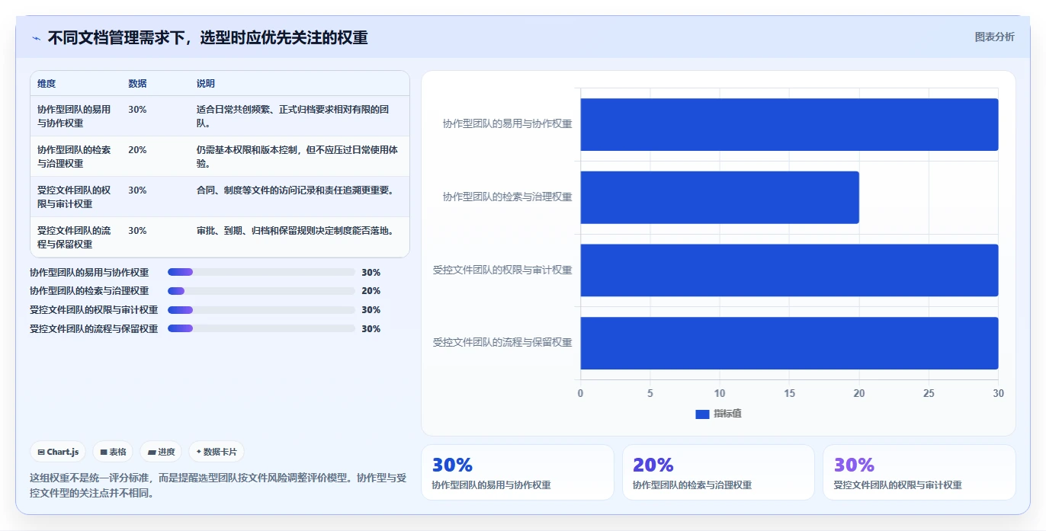The image size is (1046, 531).
Task: Click description starting 审批、到期、归档
Action: click(x=295, y=231)
